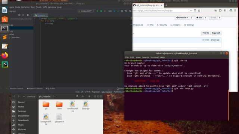239x134 pixels.
Task: Hide the project panel with minus icon
Action: click(31, 15)
